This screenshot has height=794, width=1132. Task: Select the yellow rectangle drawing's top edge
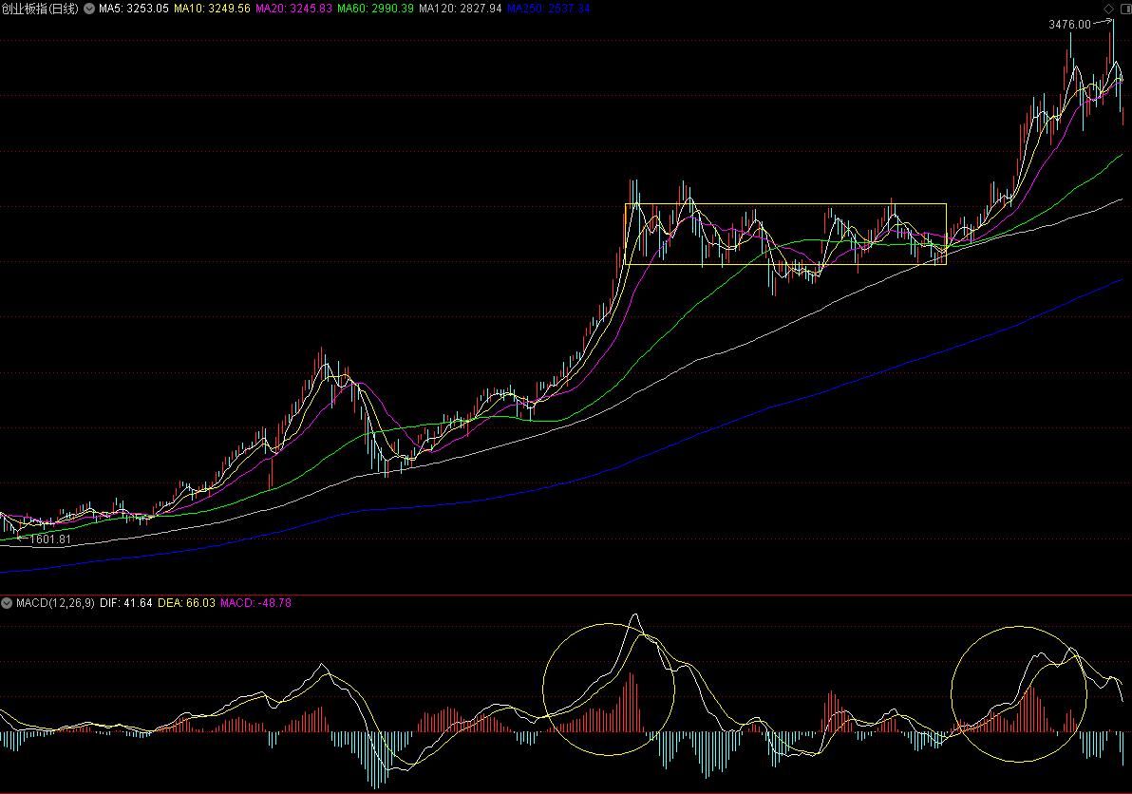[785, 204]
